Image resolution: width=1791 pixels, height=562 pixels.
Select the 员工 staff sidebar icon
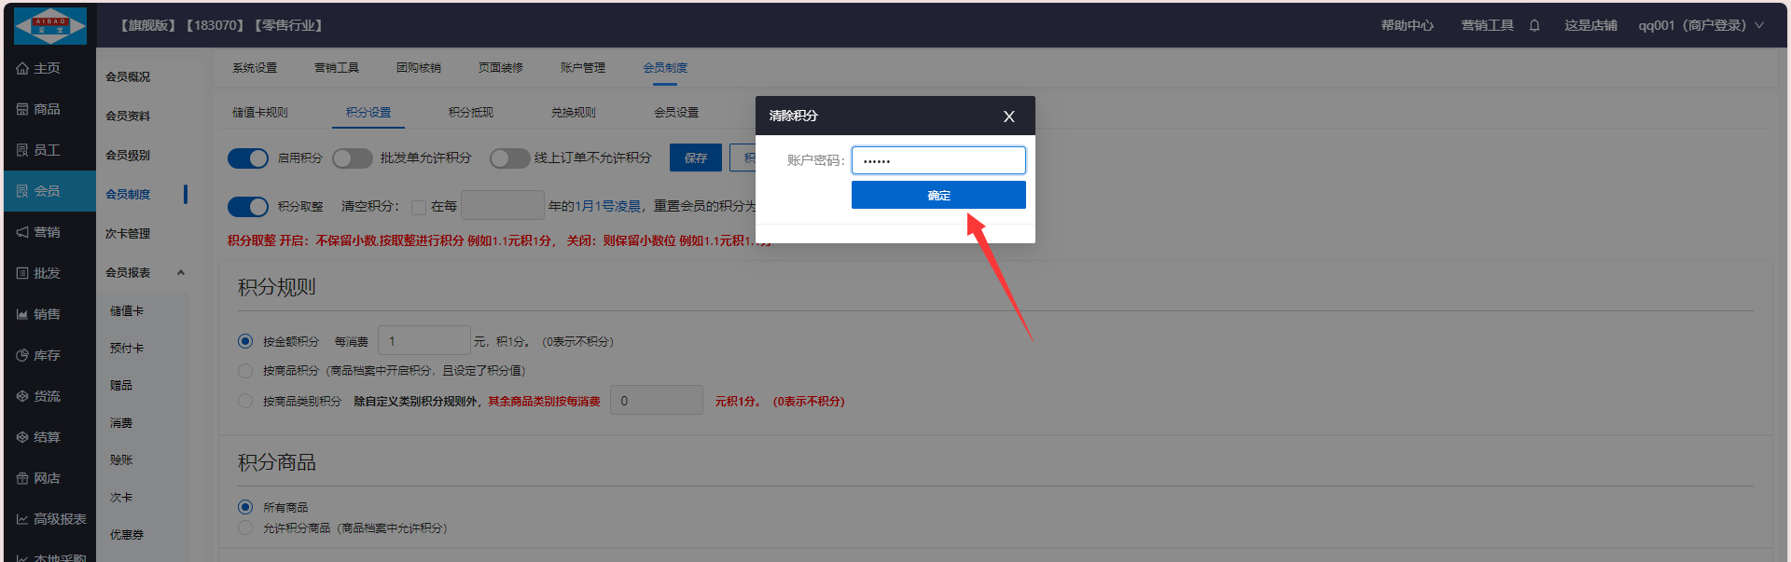tap(22, 151)
